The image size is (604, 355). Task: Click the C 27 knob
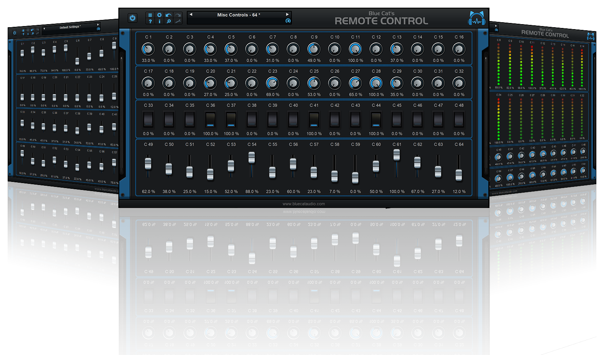[355, 83]
